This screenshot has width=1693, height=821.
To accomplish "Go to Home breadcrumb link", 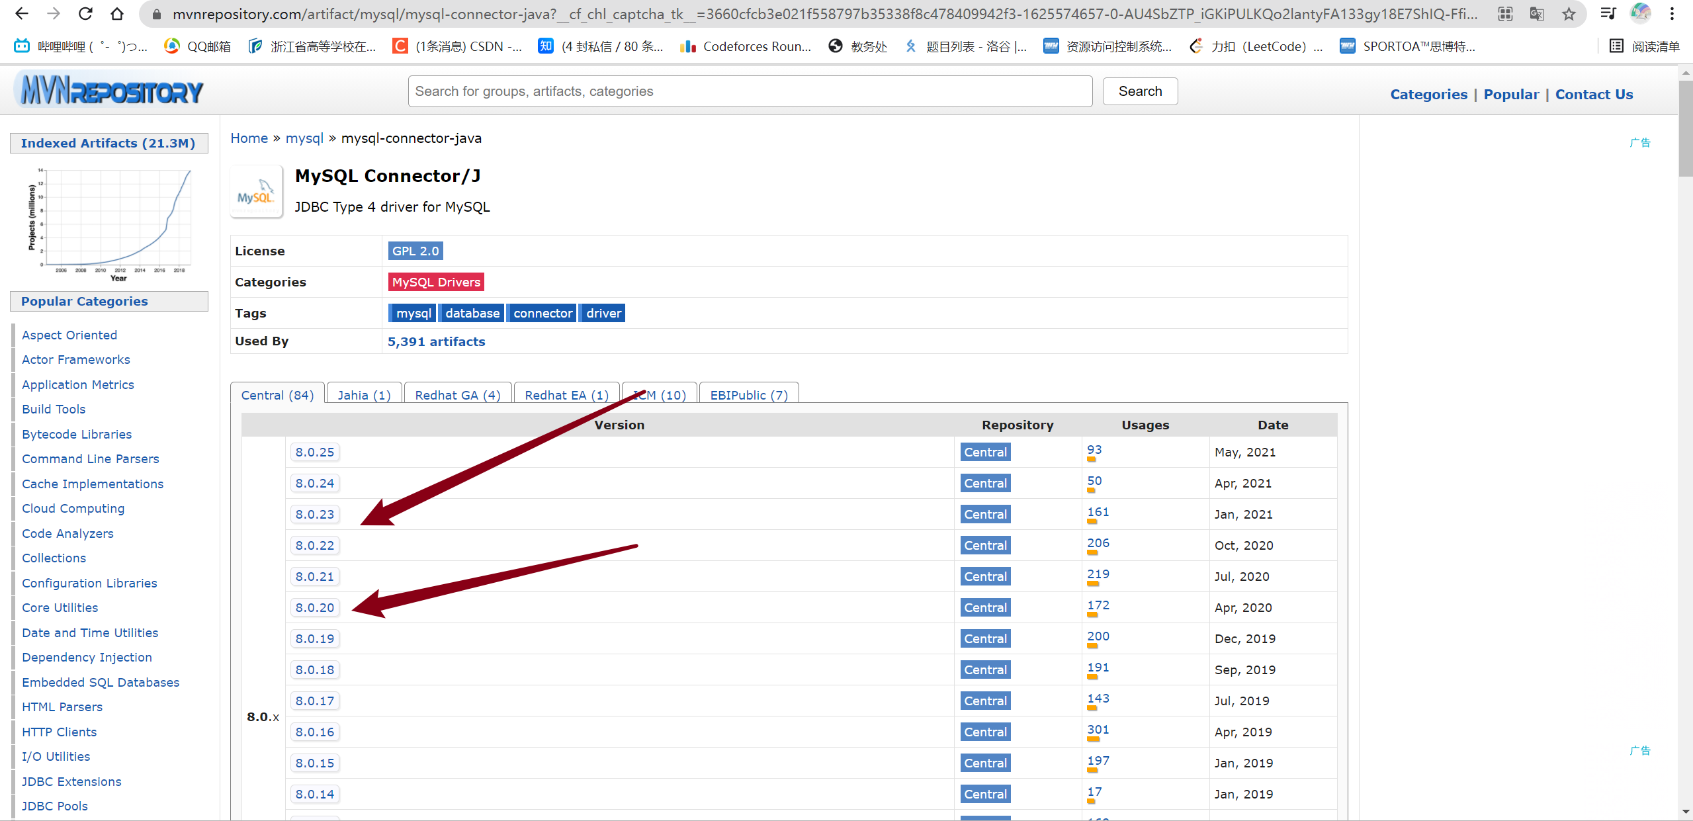I will coord(249,138).
